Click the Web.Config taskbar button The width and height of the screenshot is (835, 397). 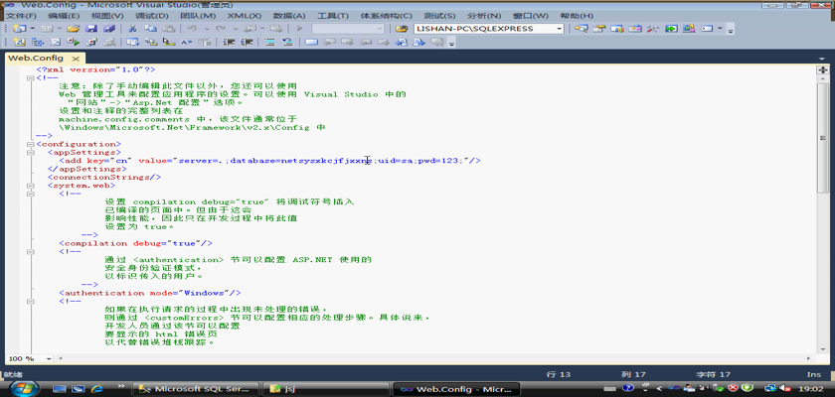(x=456, y=389)
